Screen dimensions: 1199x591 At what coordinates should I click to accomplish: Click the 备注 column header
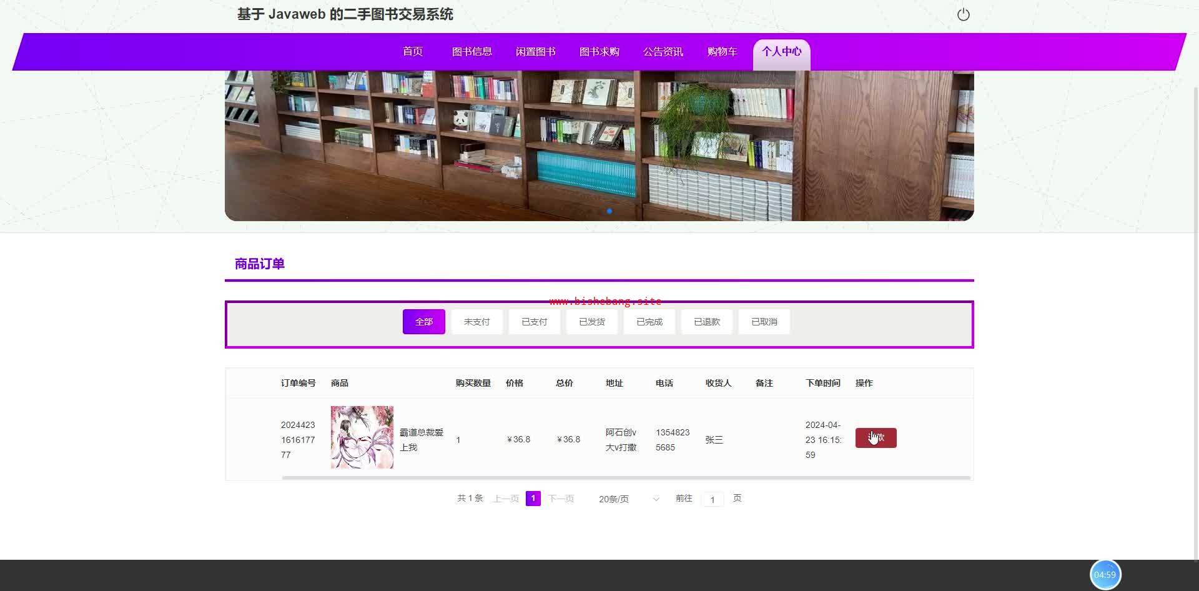coord(764,383)
